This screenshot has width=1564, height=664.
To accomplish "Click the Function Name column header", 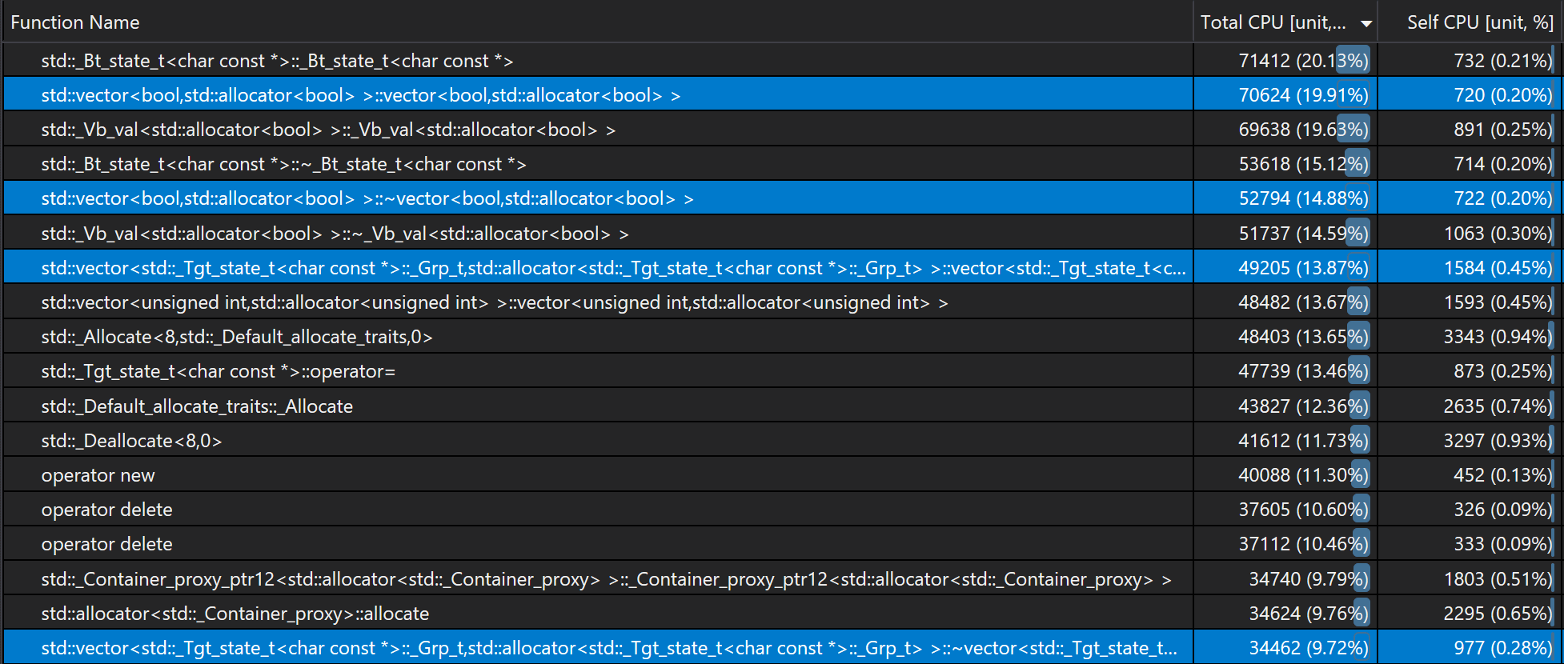I will click(75, 22).
